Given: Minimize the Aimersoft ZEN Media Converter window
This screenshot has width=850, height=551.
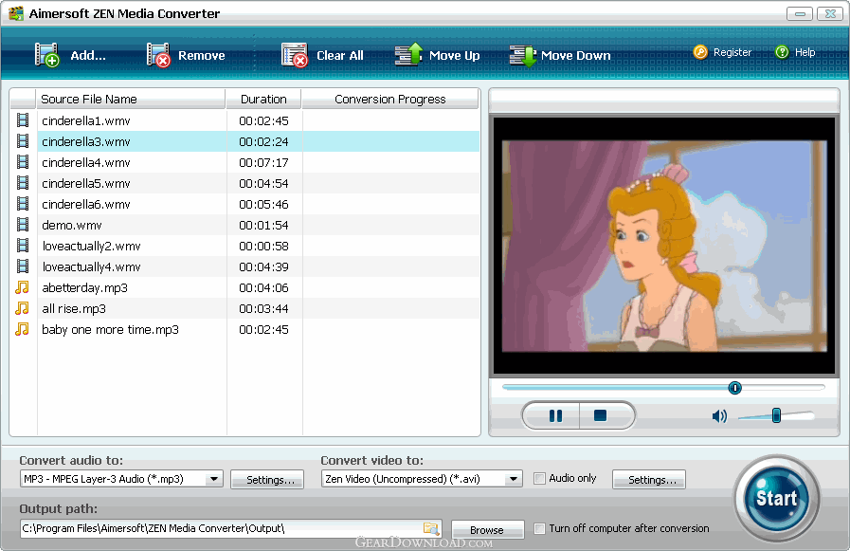Looking at the screenshot, I should point(800,13).
